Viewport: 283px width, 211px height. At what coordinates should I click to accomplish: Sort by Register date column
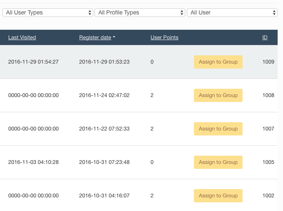click(95, 38)
